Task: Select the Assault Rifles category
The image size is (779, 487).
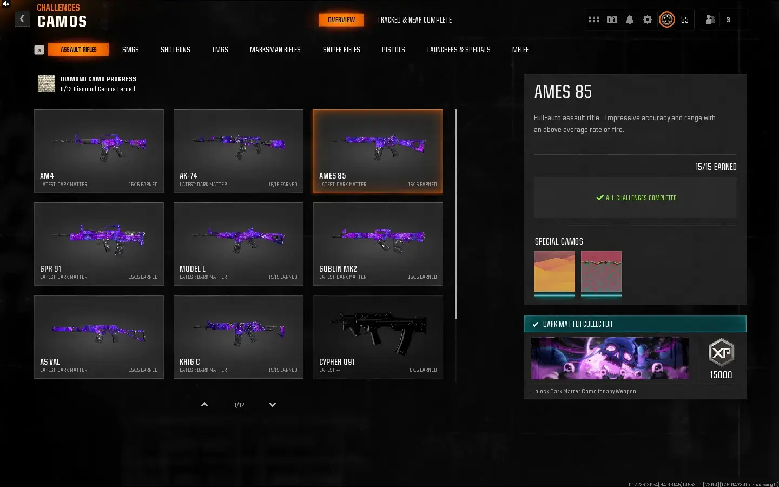Action: tap(78, 50)
